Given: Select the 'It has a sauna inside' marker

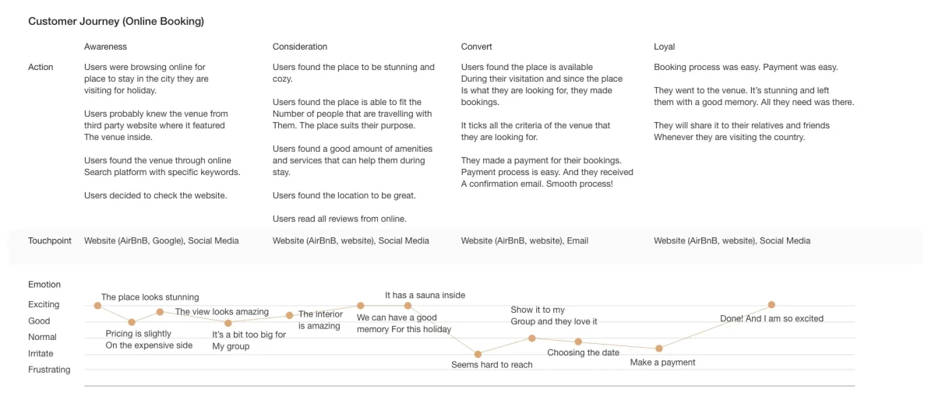Looking at the screenshot, I should [408, 306].
